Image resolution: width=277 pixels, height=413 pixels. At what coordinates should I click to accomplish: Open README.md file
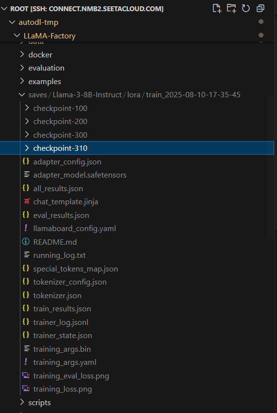[x=55, y=242]
